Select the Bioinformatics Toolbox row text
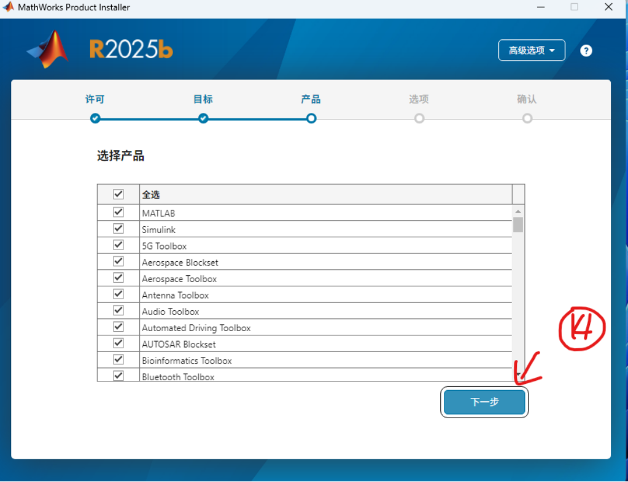 click(187, 361)
